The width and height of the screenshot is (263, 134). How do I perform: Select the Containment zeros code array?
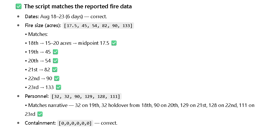click(75, 123)
